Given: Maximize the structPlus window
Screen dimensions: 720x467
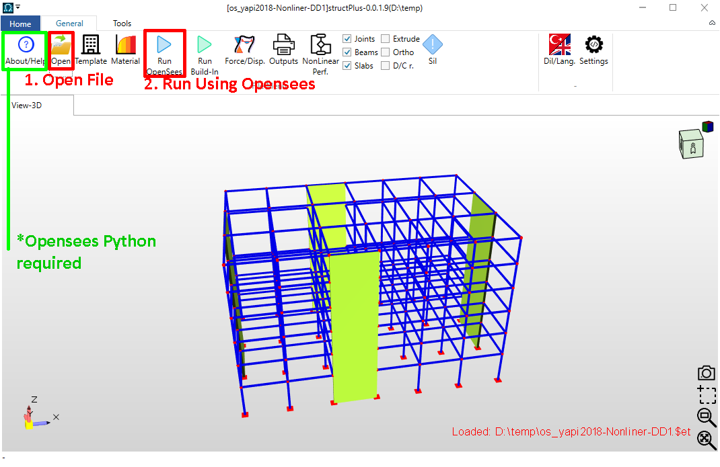Looking at the screenshot, I should click(x=673, y=8).
